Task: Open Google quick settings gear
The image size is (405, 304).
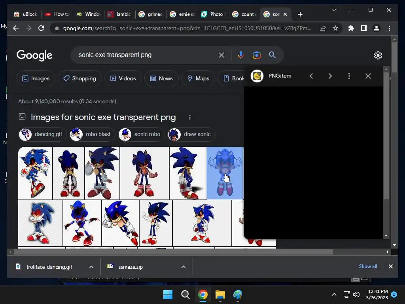Action: tap(378, 55)
